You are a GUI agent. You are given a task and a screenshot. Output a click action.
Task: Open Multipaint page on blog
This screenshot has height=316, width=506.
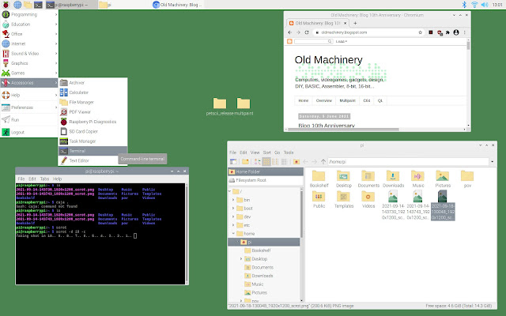tap(347, 100)
